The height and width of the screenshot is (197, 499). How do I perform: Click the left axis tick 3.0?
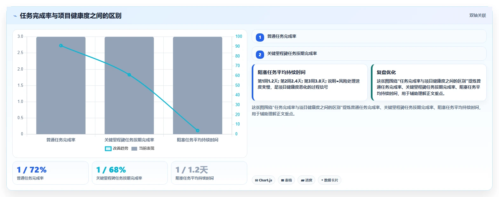click(20, 37)
